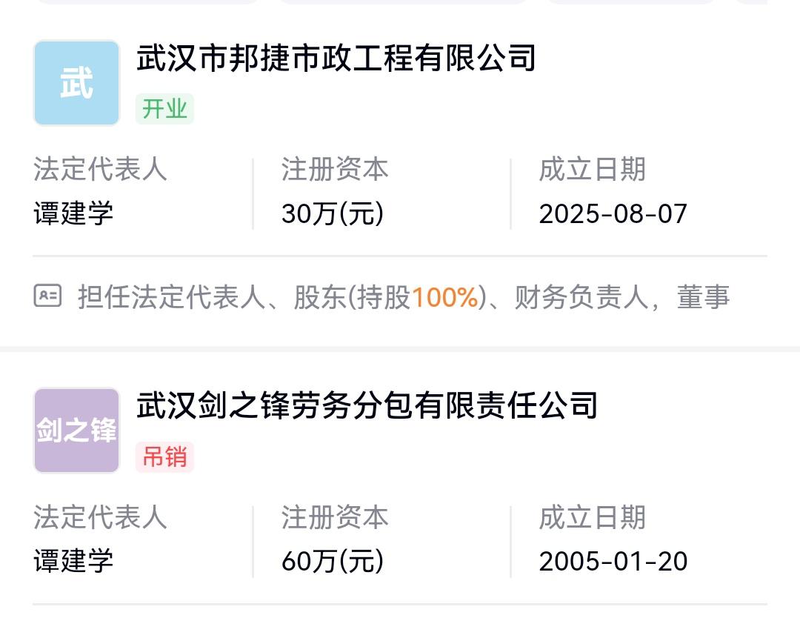Click the 60万(元) registered capital value
This screenshot has width=800, height=618.
(333, 561)
